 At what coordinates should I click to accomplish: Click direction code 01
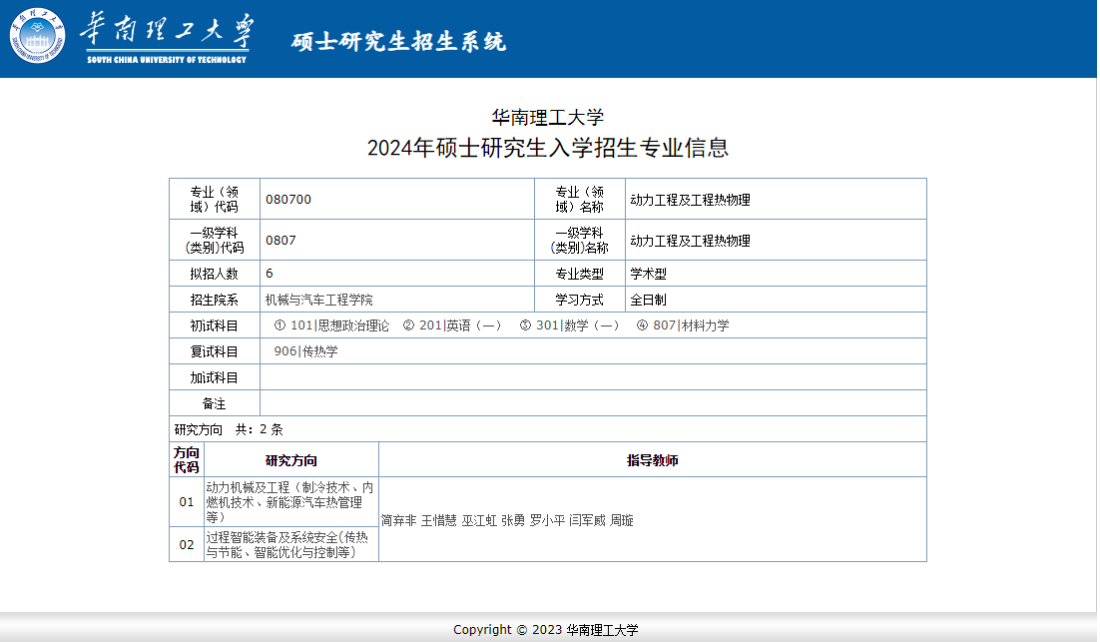(187, 502)
